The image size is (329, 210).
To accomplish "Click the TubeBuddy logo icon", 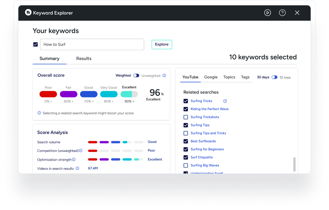I will (x=28, y=13).
